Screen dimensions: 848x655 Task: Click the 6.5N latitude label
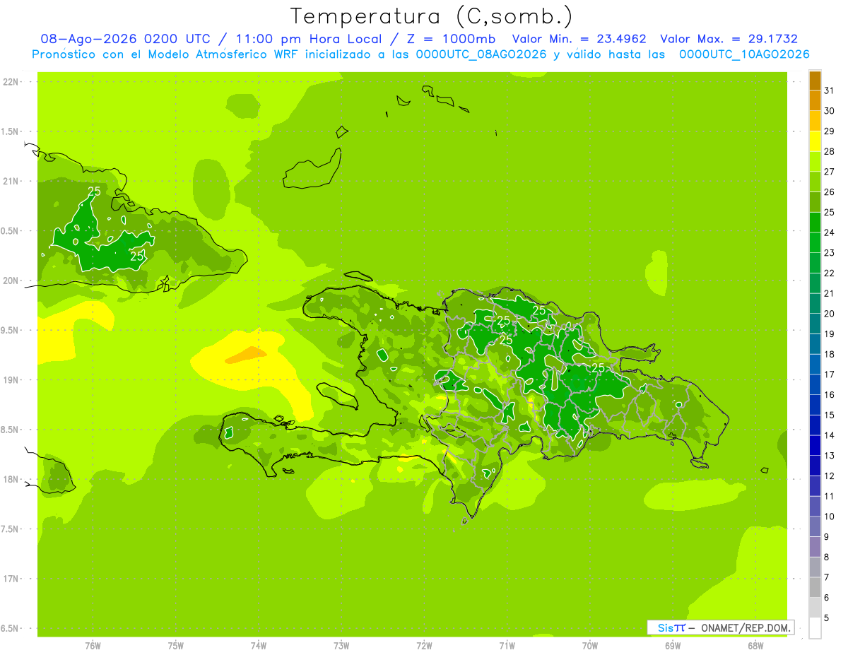click(x=10, y=628)
